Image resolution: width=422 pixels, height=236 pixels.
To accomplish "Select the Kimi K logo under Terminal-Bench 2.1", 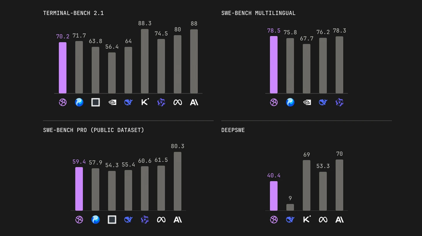I will (145, 102).
